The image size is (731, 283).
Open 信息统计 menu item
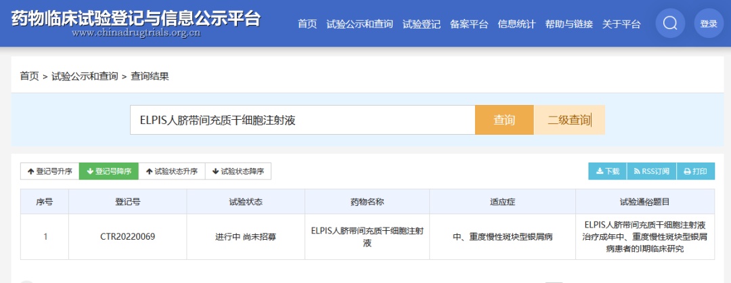point(516,24)
